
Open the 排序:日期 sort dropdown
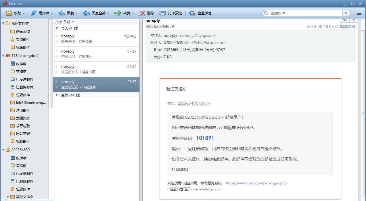click(x=64, y=22)
